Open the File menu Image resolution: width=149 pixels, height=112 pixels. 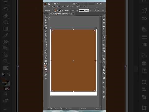click(x=45, y=7)
